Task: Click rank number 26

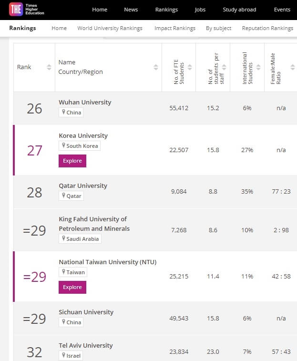Action: coord(34,109)
